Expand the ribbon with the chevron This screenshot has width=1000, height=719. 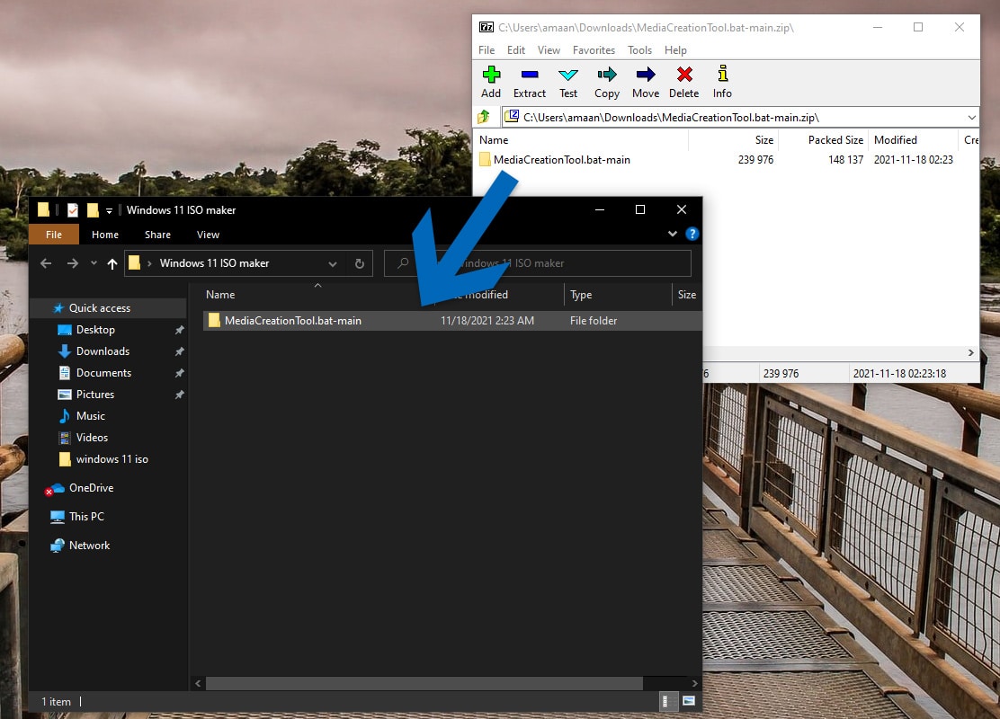672,234
